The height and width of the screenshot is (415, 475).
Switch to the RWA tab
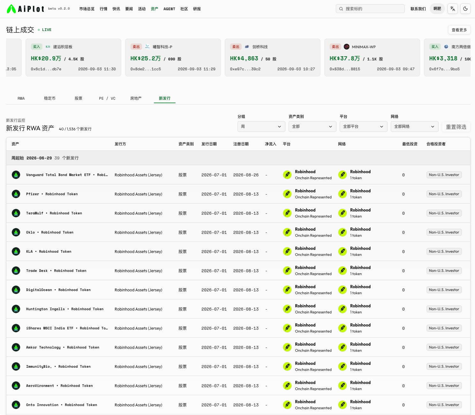click(x=21, y=98)
